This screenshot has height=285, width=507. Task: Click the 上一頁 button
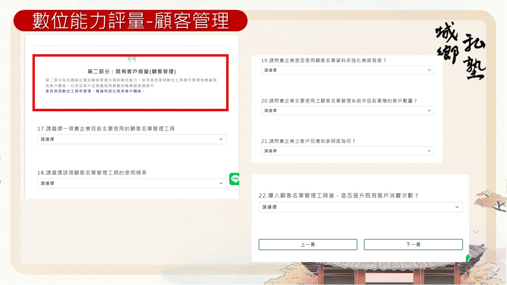tap(308, 244)
